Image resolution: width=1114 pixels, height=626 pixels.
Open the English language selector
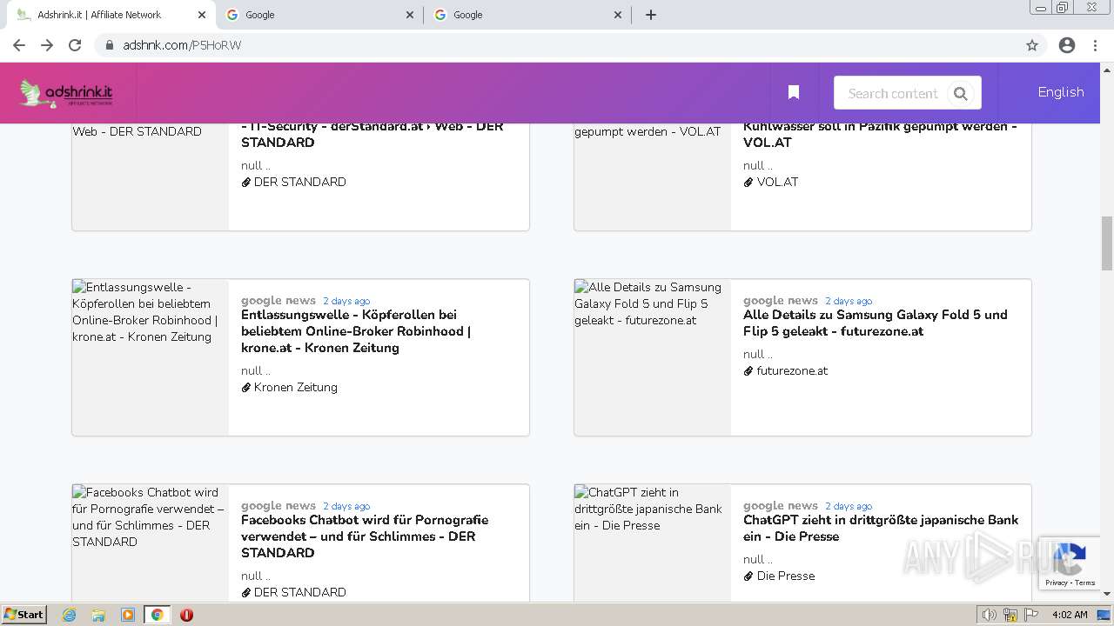pyautogui.click(x=1061, y=92)
